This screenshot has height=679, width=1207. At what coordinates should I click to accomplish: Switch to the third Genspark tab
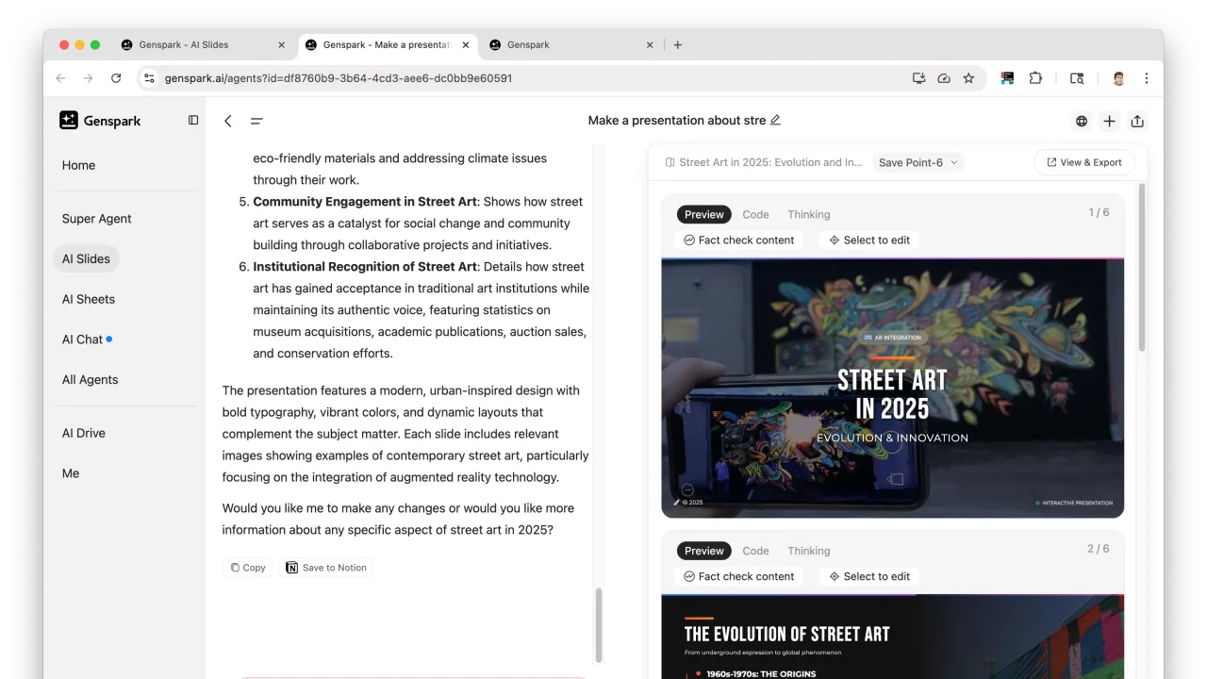(x=528, y=44)
